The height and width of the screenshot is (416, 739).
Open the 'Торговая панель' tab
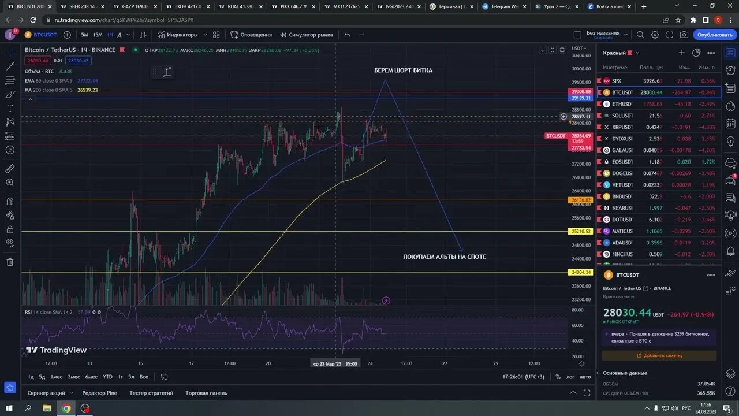206,393
